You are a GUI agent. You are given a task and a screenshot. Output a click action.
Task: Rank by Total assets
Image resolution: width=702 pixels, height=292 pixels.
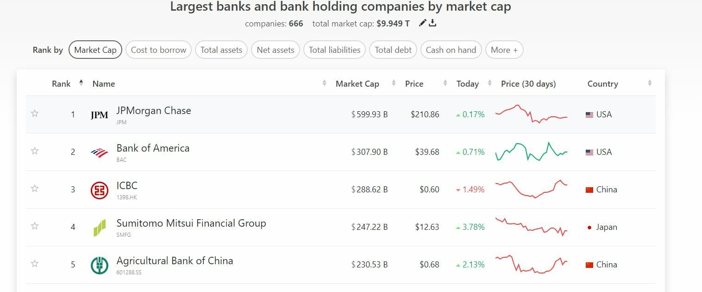tap(221, 50)
